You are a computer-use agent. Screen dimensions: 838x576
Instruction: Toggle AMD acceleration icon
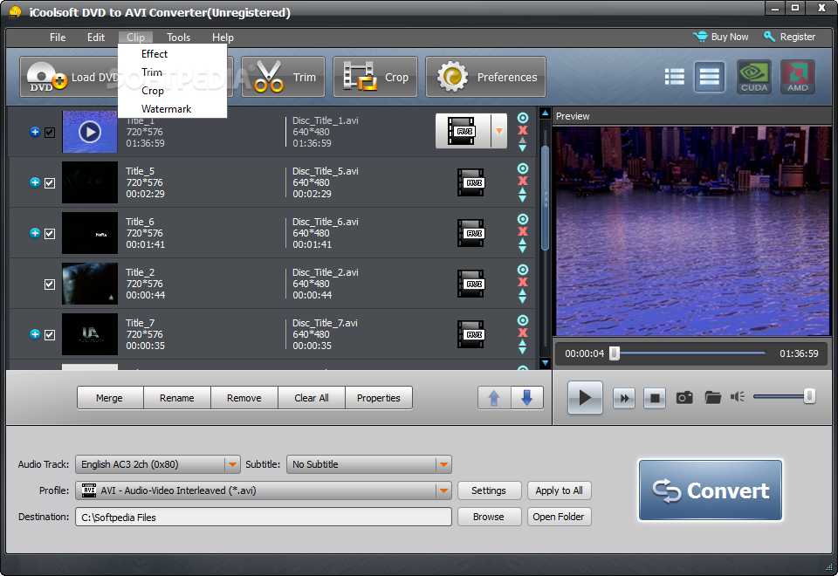(797, 77)
